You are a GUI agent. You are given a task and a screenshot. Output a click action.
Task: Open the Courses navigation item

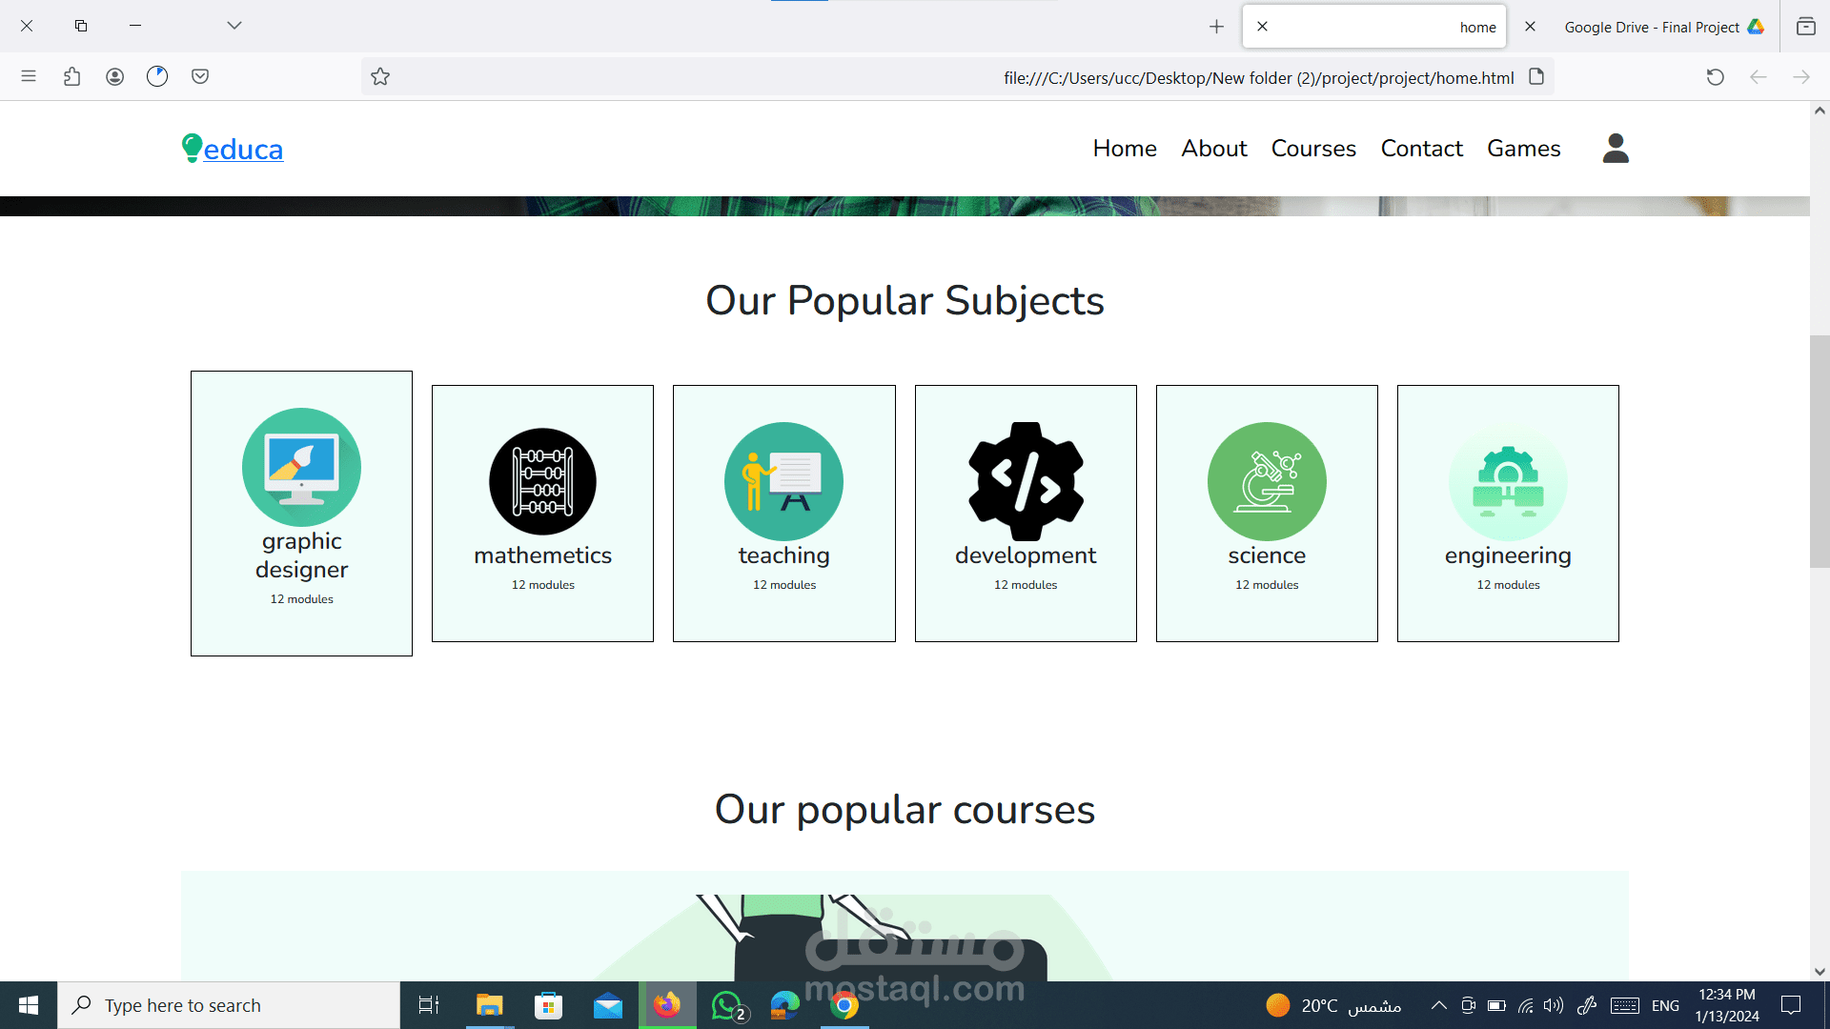pyautogui.click(x=1312, y=149)
